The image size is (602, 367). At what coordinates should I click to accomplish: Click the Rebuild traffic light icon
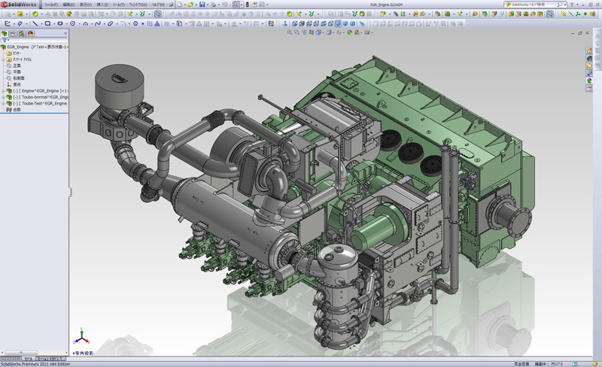[x=248, y=5]
